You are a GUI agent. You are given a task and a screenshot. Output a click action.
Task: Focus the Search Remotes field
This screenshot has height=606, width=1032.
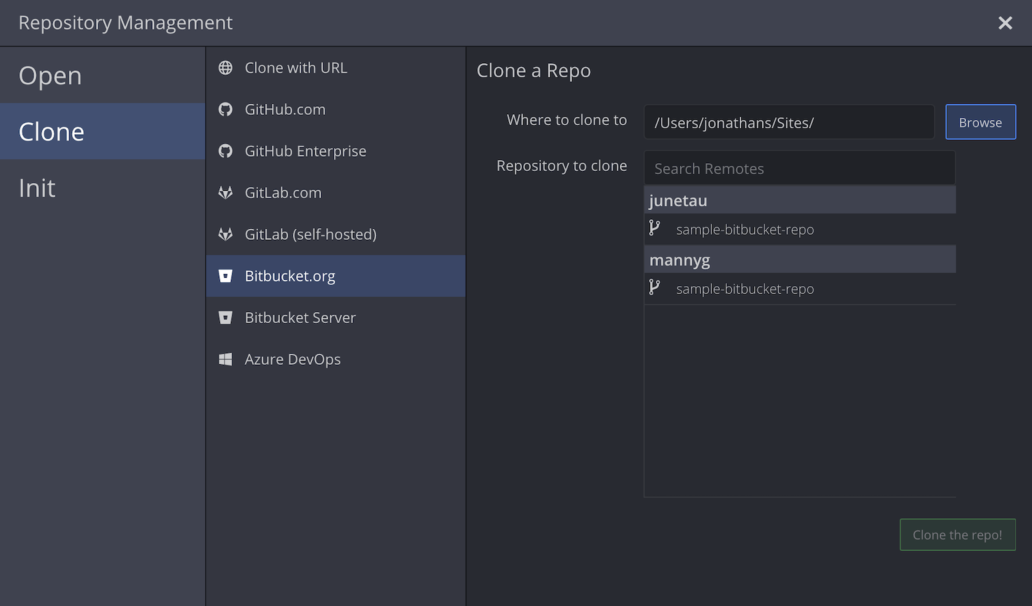point(799,169)
